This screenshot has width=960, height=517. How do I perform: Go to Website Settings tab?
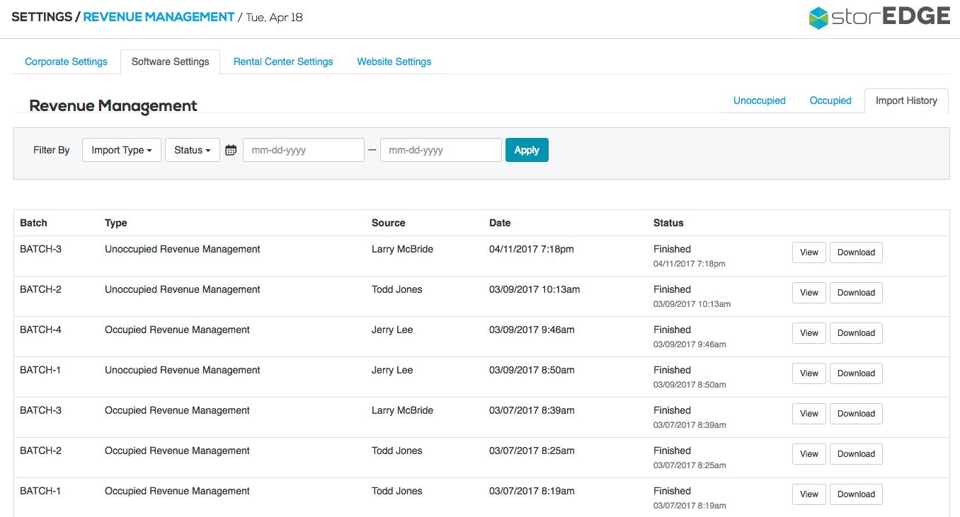[x=394, y=62]
